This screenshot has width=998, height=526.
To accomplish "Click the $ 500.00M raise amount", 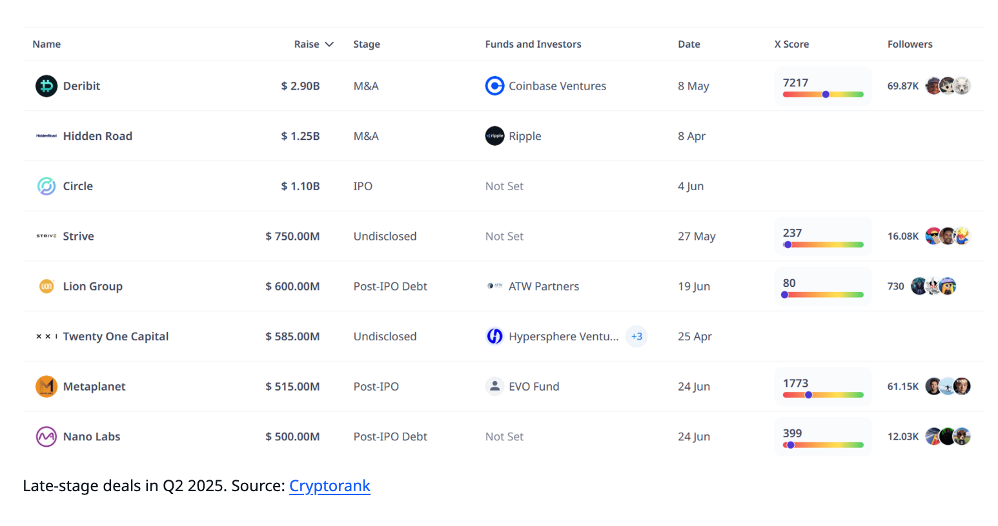I will pyautogui.click(x=292, y=436).
